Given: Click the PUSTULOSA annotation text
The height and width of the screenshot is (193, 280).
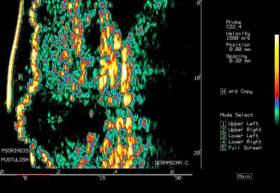Looking at the screenshot, I should tap(15, 159).
